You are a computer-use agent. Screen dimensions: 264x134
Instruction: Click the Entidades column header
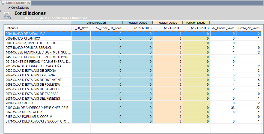click(38, 28)
